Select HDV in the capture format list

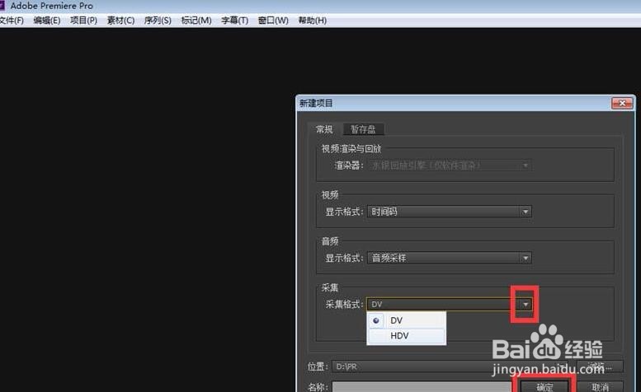(407, 336)
